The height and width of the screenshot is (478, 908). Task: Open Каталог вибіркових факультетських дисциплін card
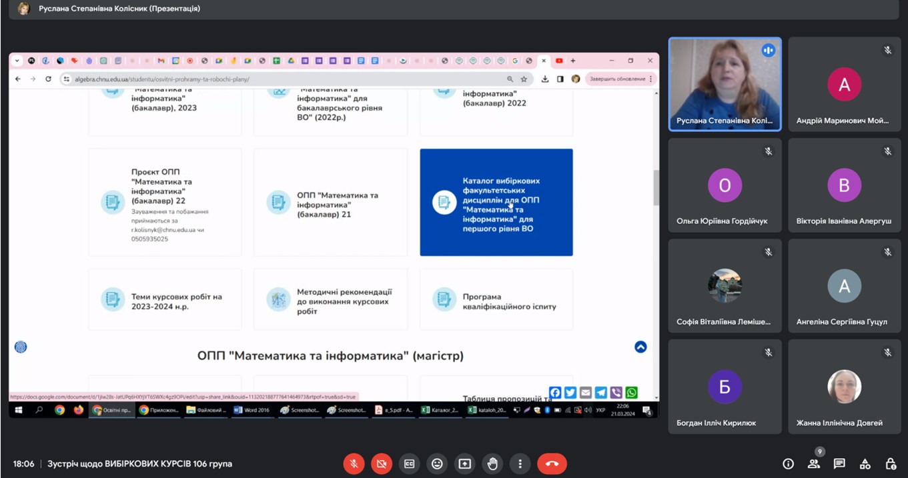tap(496, 202)
